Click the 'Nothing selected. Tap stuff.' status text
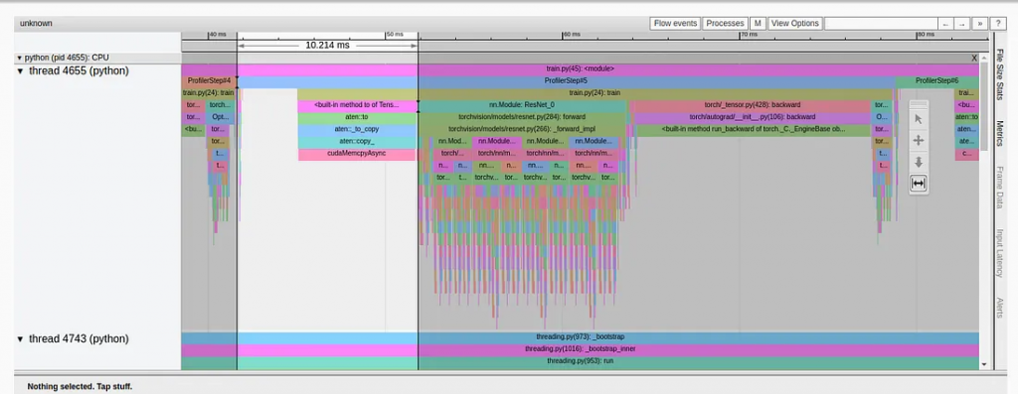The width and height of the screenshot is (1018, 394). [x=80, y=387]
